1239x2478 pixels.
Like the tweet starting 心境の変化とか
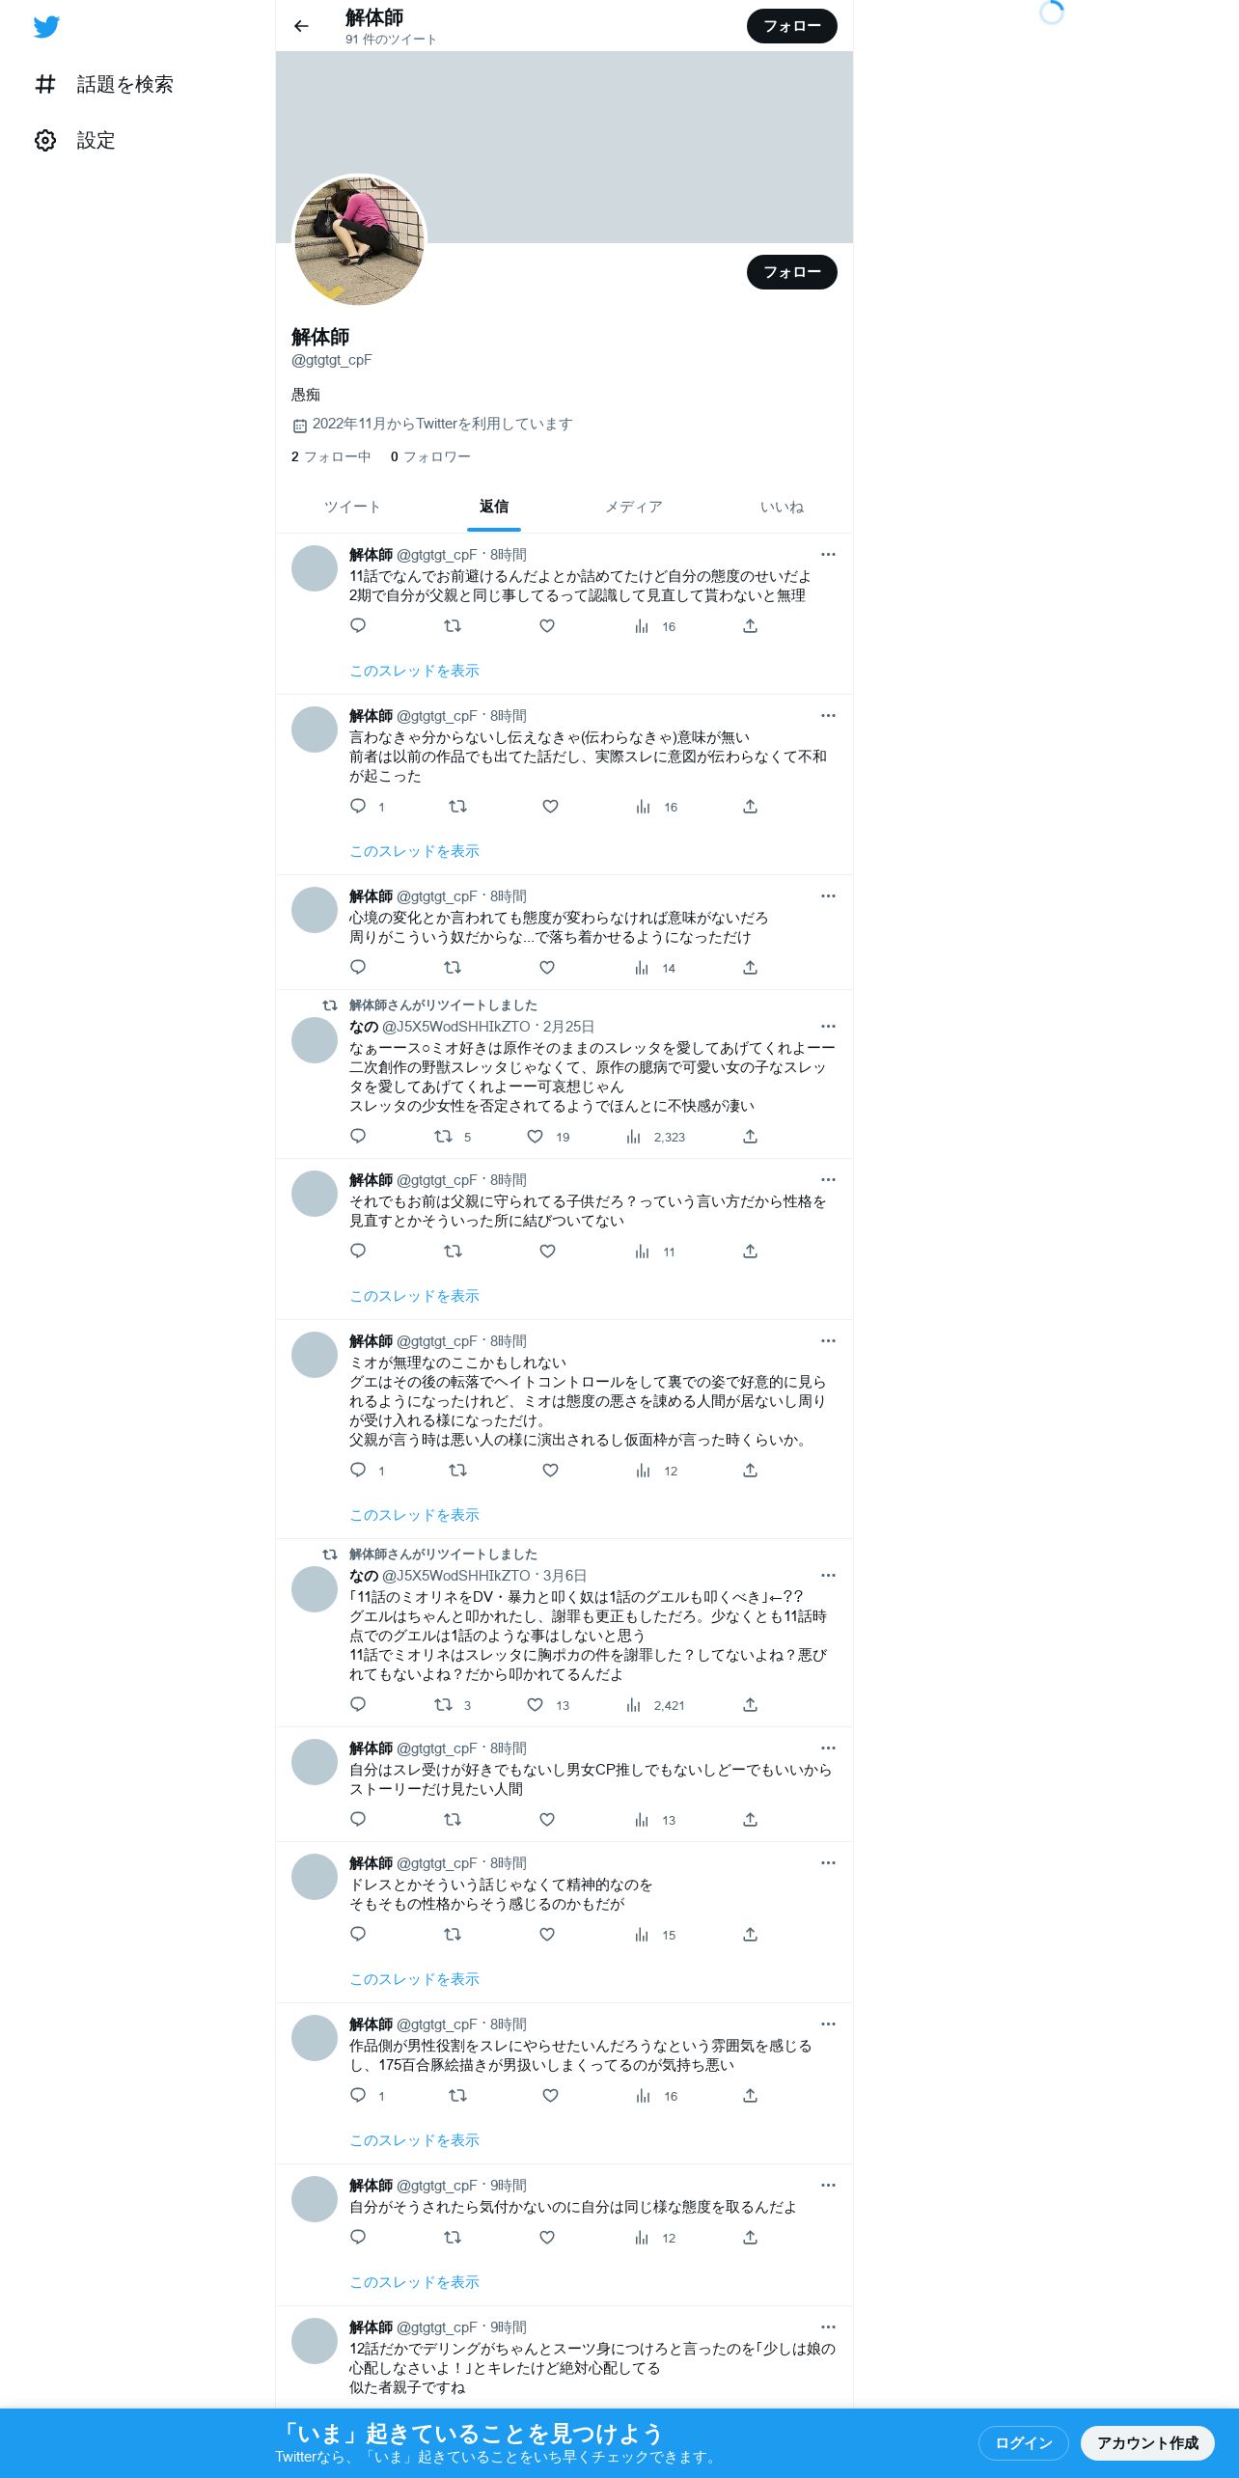point(547,968)
